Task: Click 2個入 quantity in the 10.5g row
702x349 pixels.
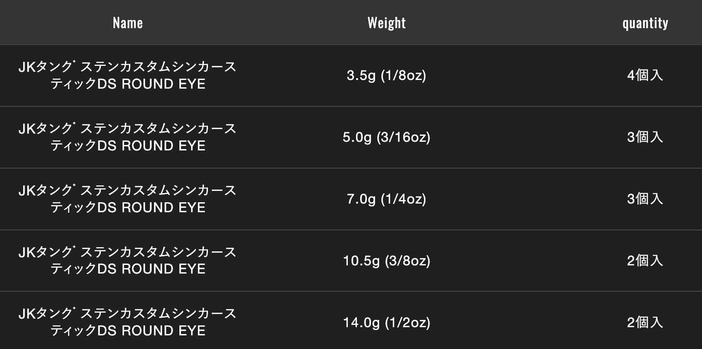Action: (x=645, y=261)
